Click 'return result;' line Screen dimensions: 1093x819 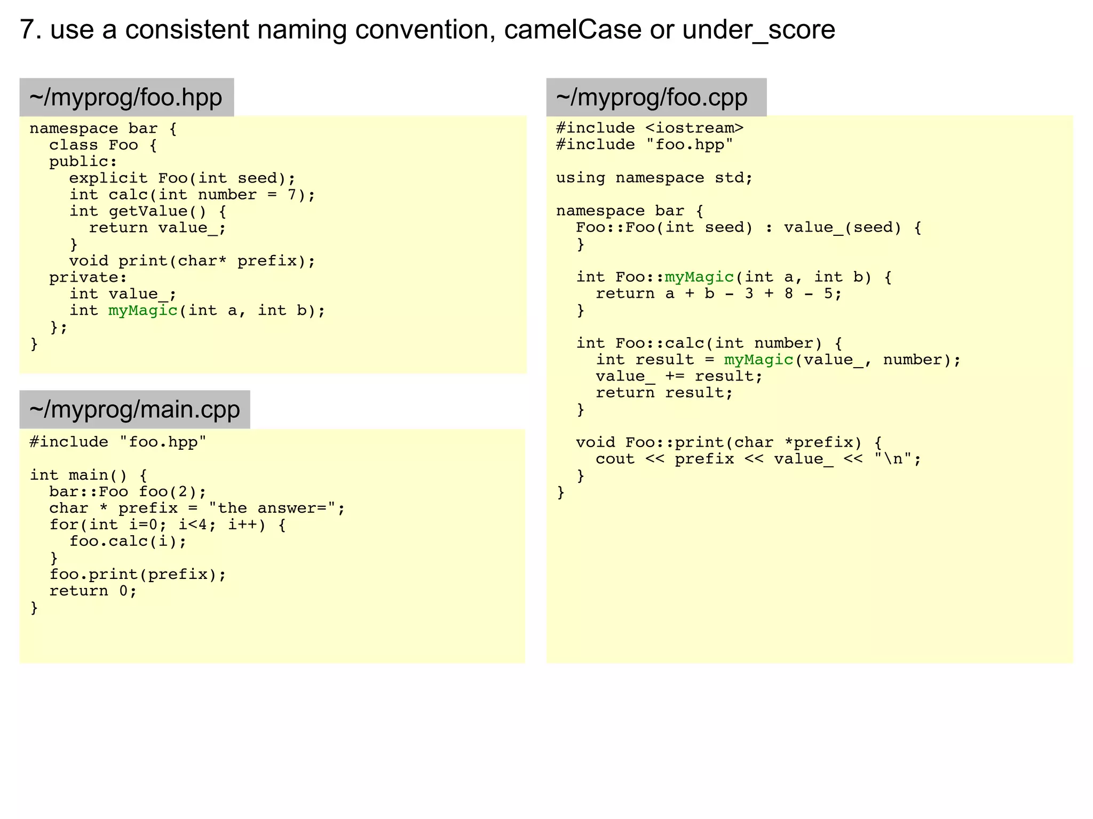(664, 393)
